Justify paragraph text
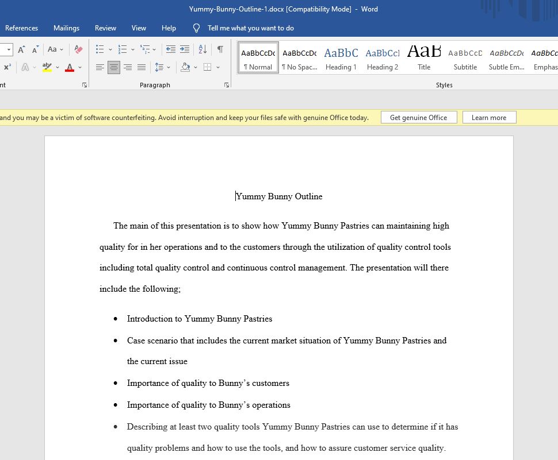The height and width of the screenshot is (460, 558). coord(142,67)
